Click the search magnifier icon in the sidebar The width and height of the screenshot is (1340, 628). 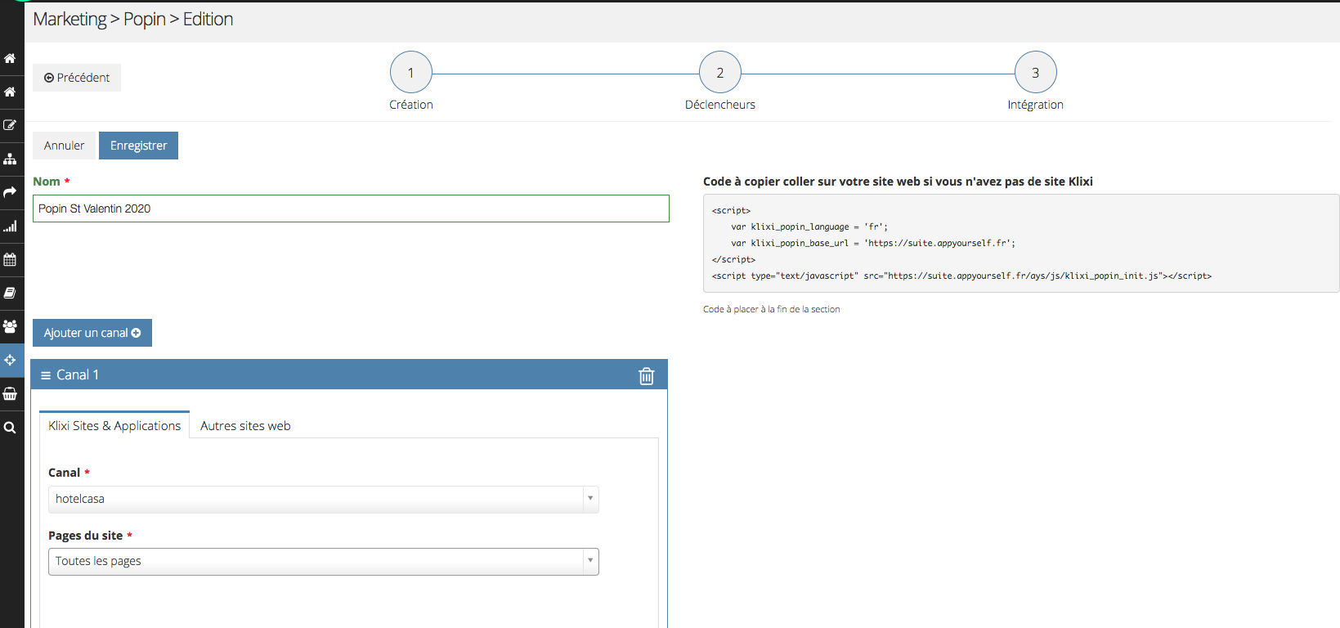pos(10,427)
